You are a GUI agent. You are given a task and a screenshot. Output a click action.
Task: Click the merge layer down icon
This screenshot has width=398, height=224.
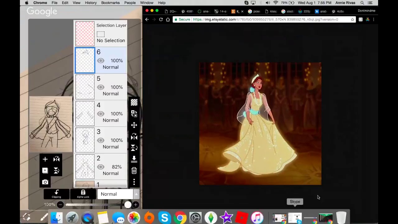tap(134, 159)
